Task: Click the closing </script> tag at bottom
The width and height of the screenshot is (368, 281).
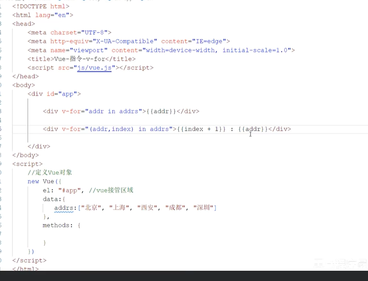Action: click(x=29, y=261)
